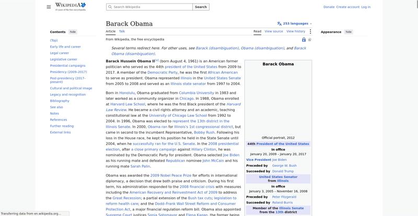This screenshot has width=418, height=216.
Task: Open the View history tab
Action: coord(296,31)
